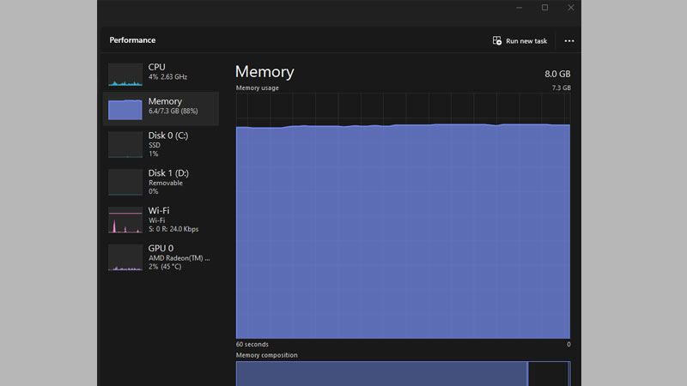The width and height of the screenshot is (687, 386).
Task: Close the Task Manager window
Action: tap(570, 8)
